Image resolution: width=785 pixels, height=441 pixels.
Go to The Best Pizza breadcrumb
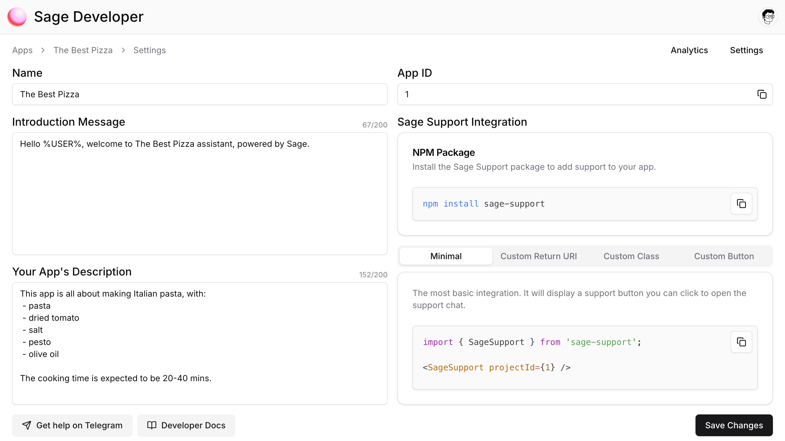tap(83, 50)
